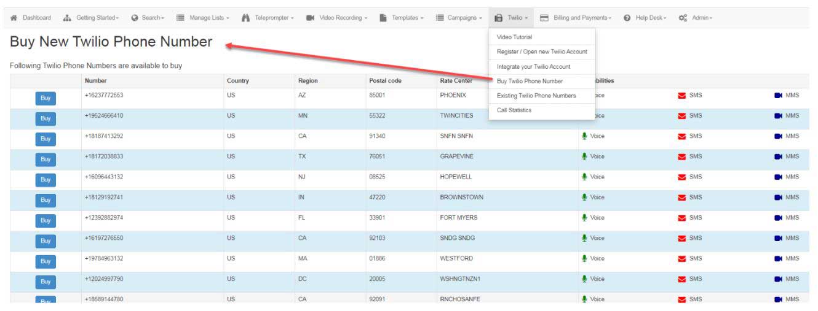Viewport: 818px width, 311px height.
Task: Expand the Campaigns dropdown menu
Action: [x=459, y=18]
